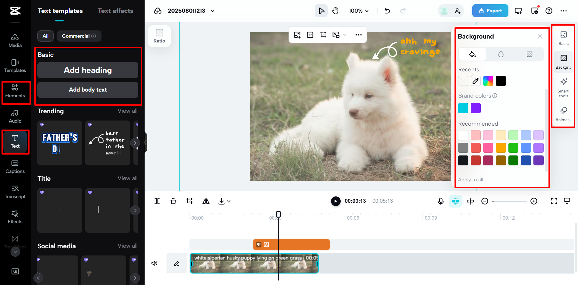The height and width of the screenshot is (285, 578).
Task: Open the help question mark icon
Action: click(x=549, y=11)
